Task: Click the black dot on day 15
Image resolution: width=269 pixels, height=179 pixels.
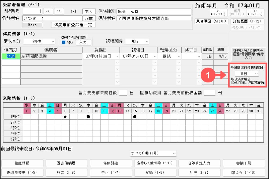Action: 135,117
